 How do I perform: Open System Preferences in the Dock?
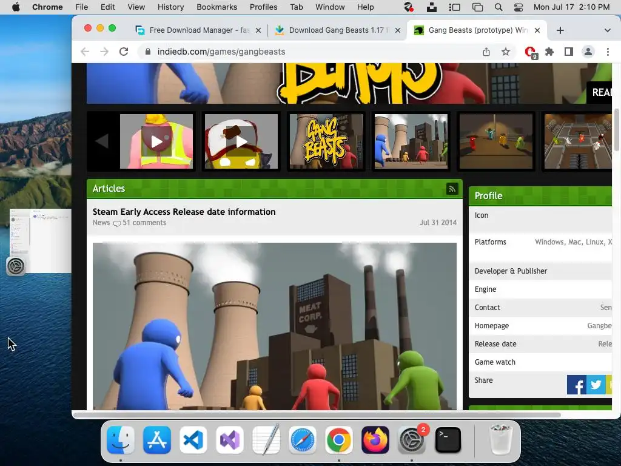tap(412, 440)
